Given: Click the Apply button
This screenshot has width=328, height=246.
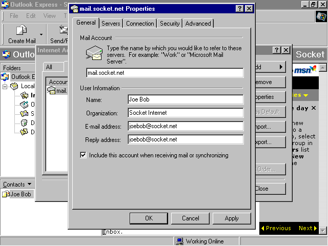Looking at the screenshot, I should point(232,218).
